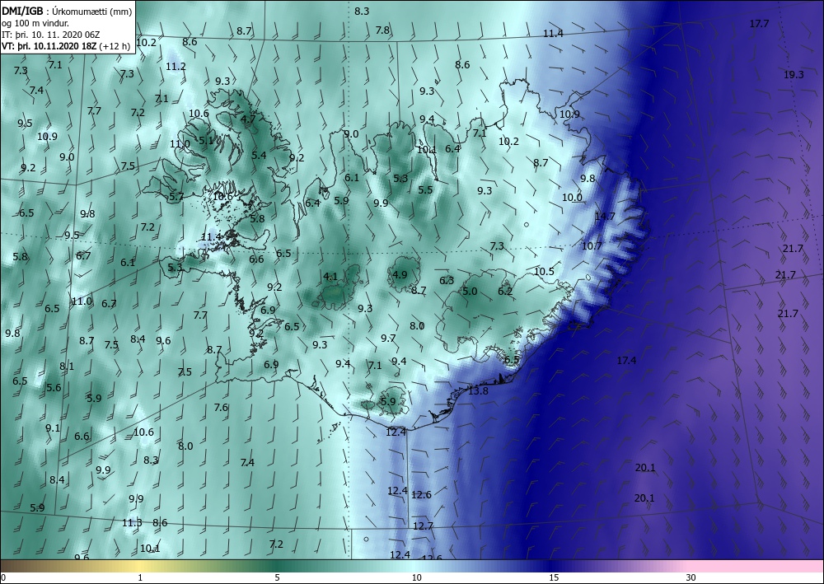824x584 pixels.
Task: Click the 11.2 value label
Action: [x=176, y=67]
